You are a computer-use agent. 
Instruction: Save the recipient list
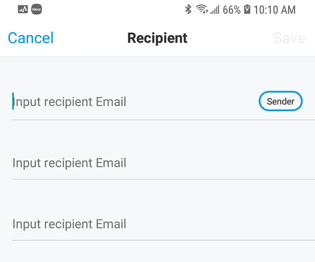(289, 38)
